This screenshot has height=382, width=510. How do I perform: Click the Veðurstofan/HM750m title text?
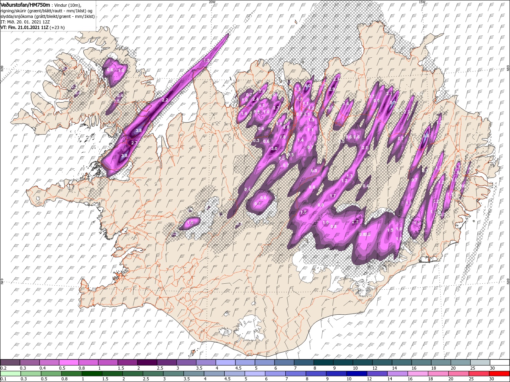pyautogui.click(x=25, y=4)
